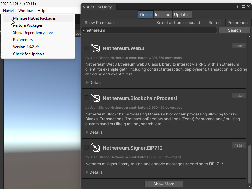Click the link icon beside Version 4.0.2
The image size is (252, 189).
tap(37, 47)
